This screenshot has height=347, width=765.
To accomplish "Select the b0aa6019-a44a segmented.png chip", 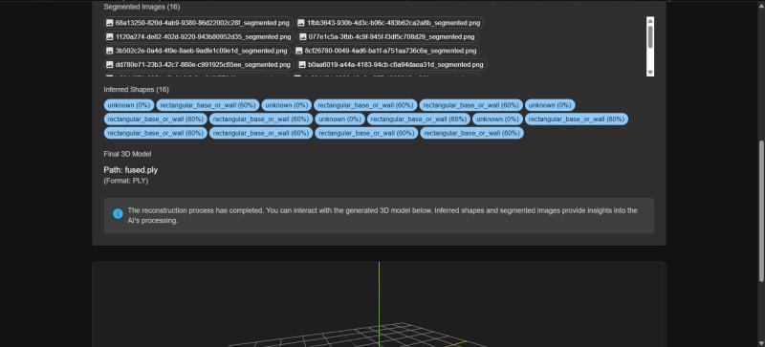I will 392,64.
